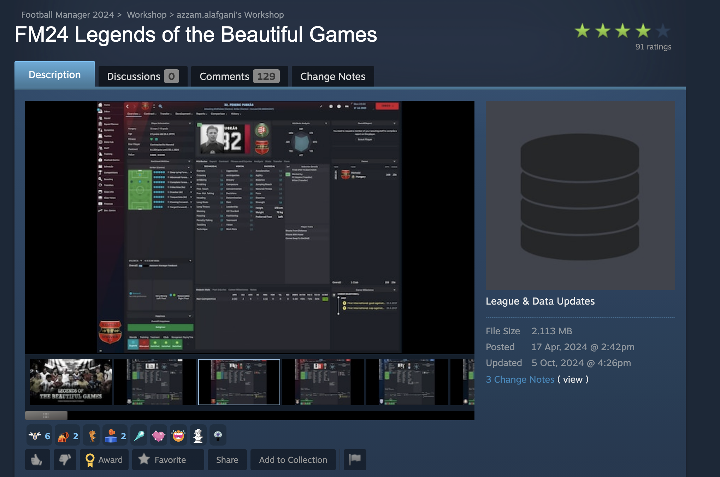Rate the item with thumbs down
The height and width of the screenshot is (477, 720).
point(65,460)
